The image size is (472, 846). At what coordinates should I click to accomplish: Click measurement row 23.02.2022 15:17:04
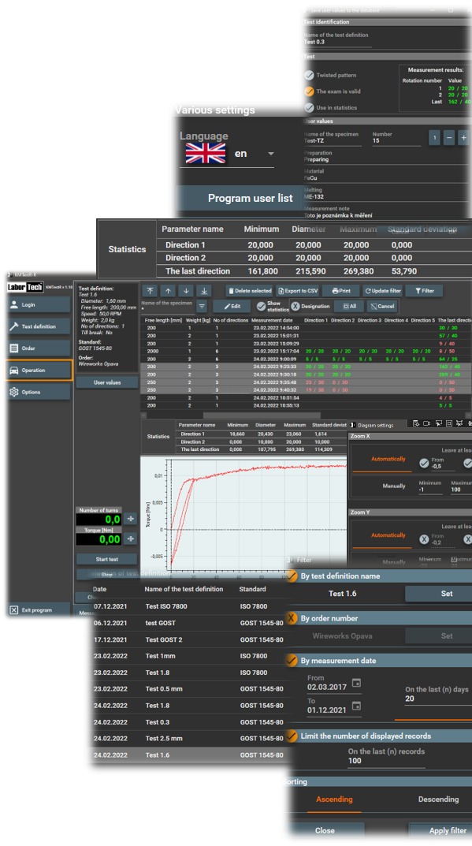click(x=305, y=351)
